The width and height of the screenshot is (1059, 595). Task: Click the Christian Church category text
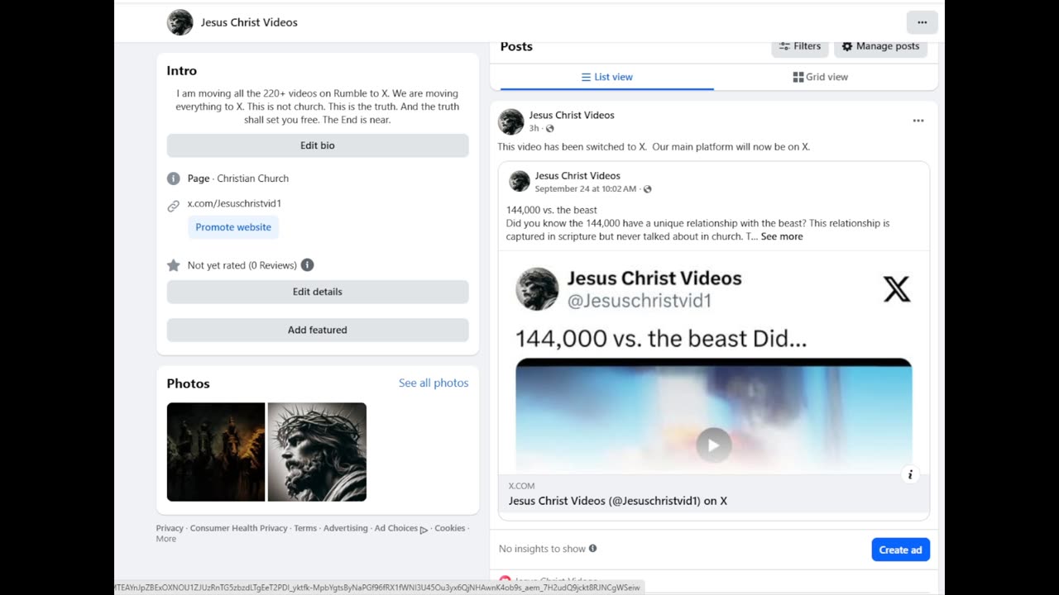click(252, 178)
